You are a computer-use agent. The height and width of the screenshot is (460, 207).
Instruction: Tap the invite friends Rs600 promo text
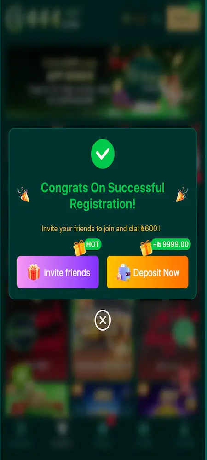point(101,228)
